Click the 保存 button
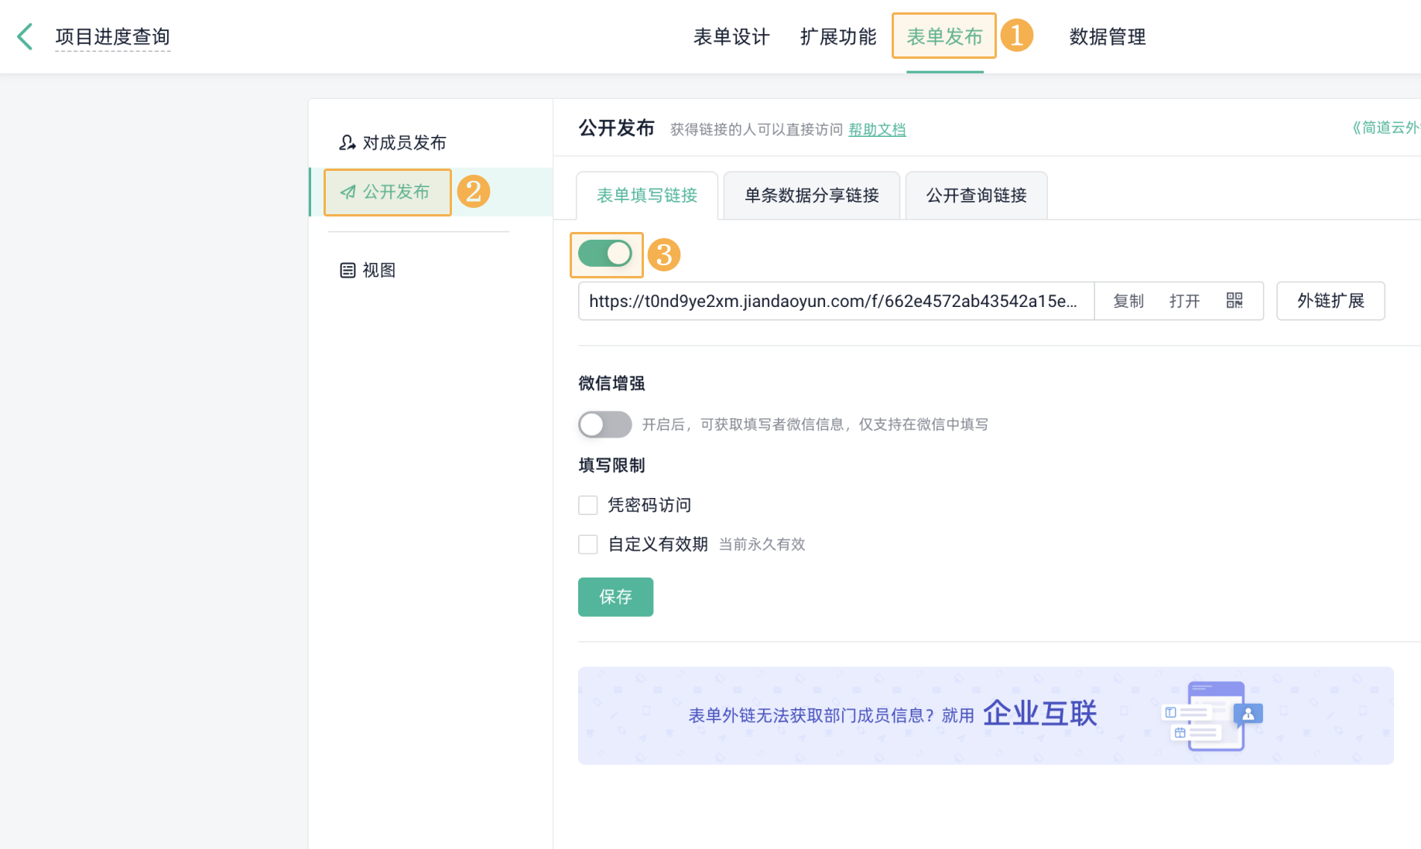The width and height of the screenshot is (1421, 849). (615, 597)
